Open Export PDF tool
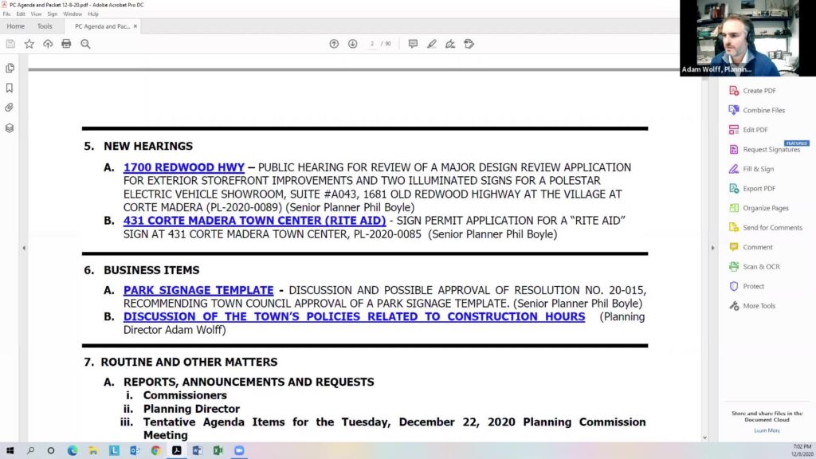Image resolution: width=816 pixels, height=459 pixels. [752, 188]
